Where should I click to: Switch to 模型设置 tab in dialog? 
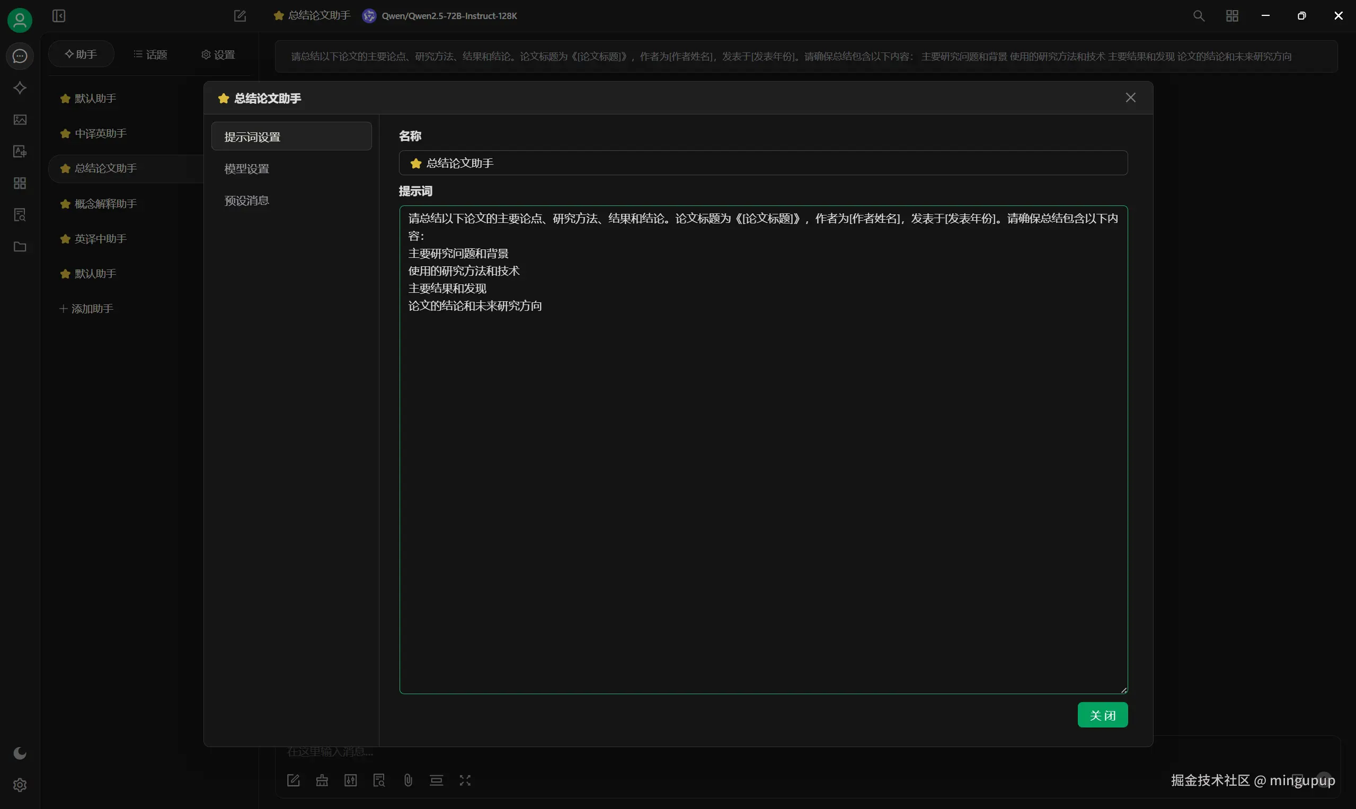coord(246,169)
